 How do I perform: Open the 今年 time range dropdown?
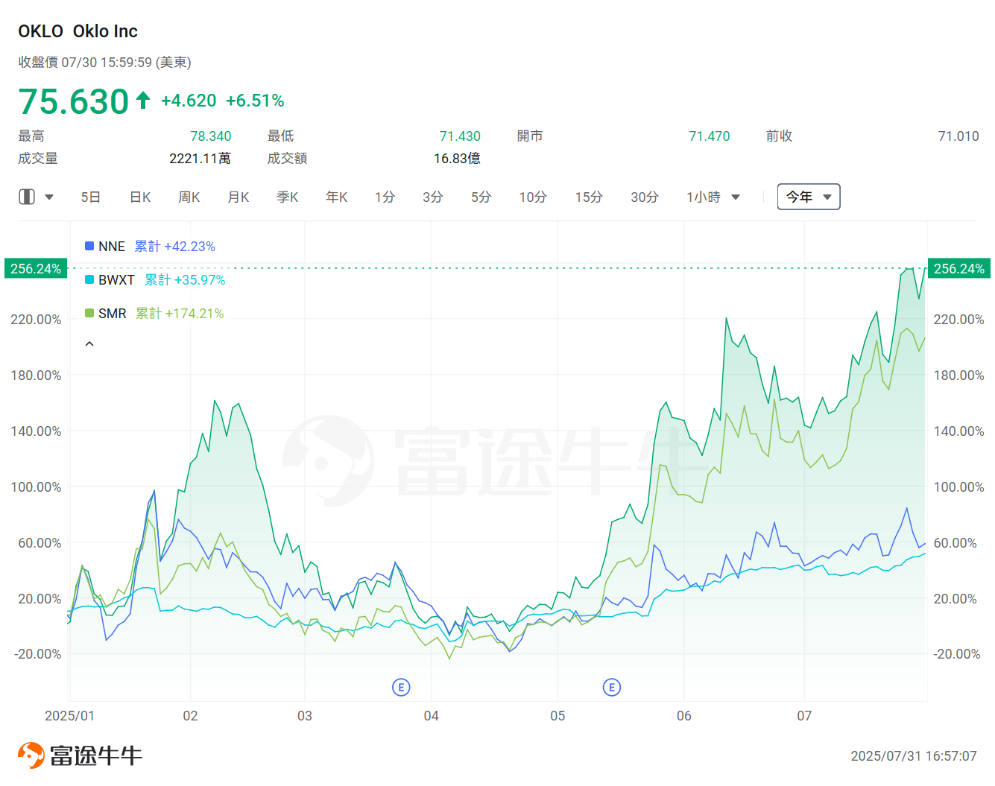pyautogui.click(x=809, y=197)
